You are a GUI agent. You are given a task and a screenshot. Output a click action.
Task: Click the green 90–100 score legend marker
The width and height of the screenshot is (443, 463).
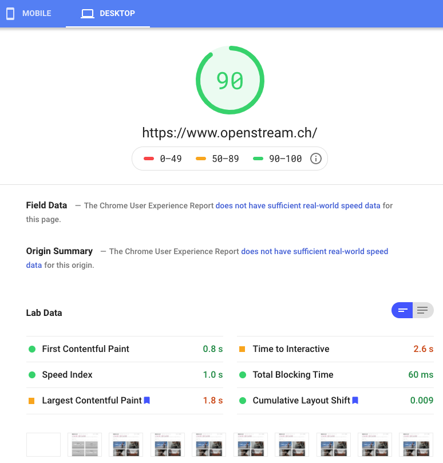click(x=258, y=159)
